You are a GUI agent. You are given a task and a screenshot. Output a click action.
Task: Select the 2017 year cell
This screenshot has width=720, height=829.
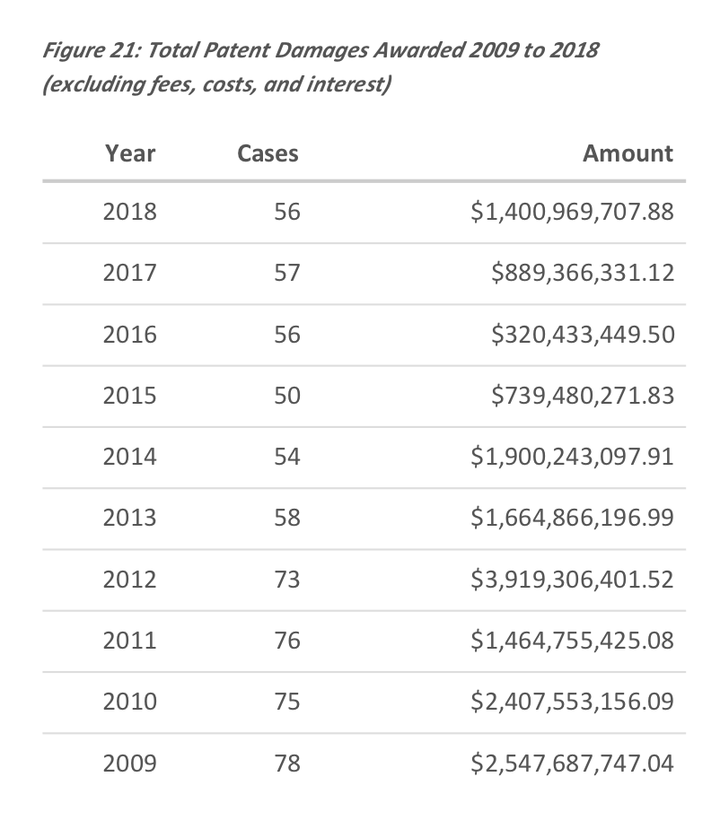130,273
